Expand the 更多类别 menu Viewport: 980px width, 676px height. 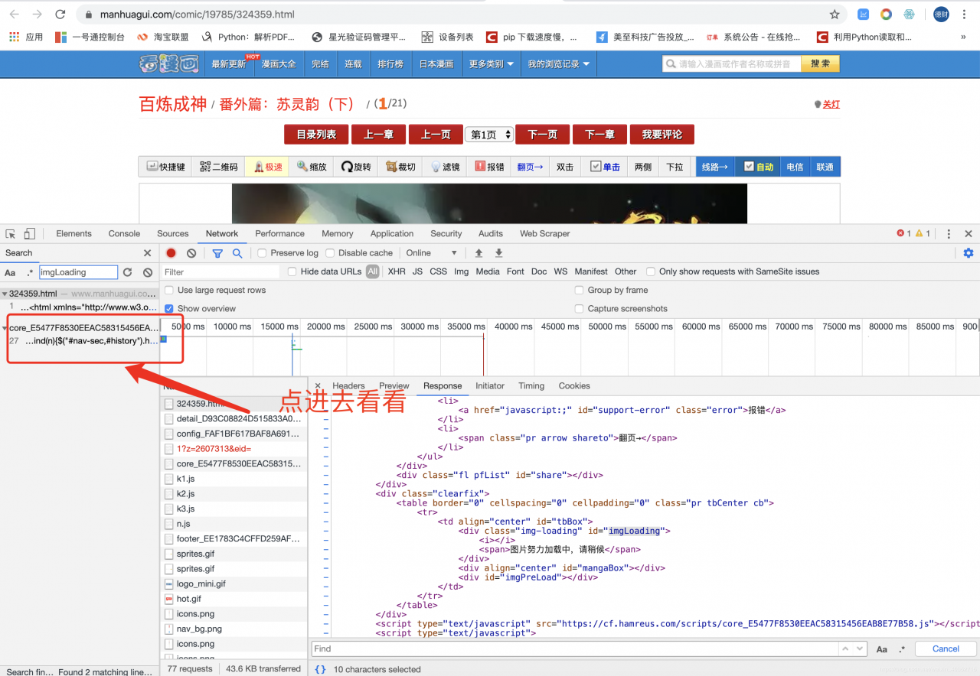coord(491,64)
